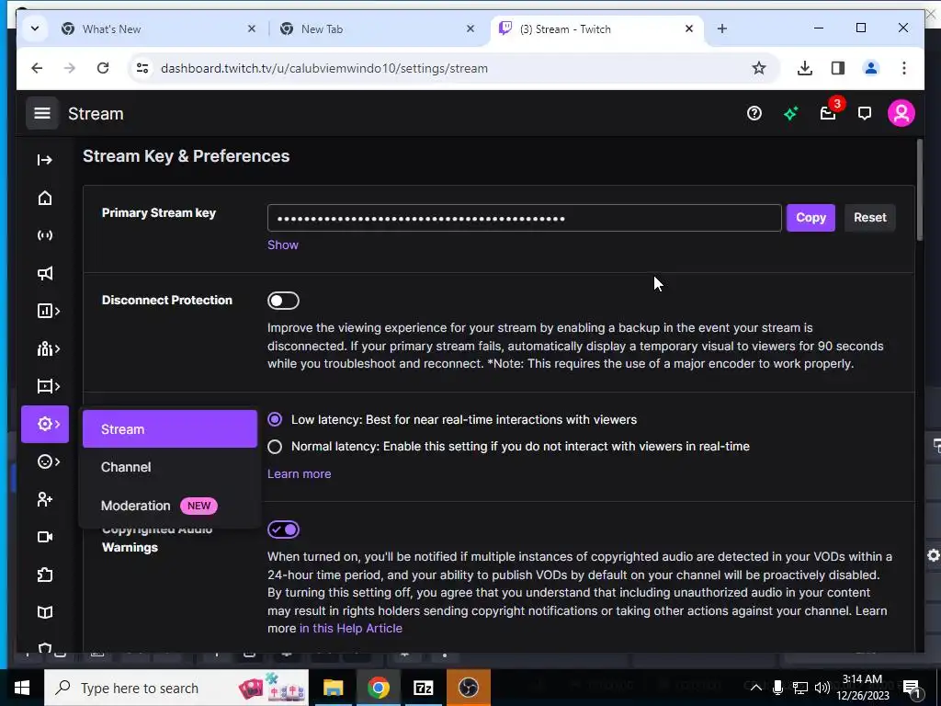Viewport: 941px width, 706px height.
Task: Open the tab search dropdown arrow
Action: click(x=35, y=28)
